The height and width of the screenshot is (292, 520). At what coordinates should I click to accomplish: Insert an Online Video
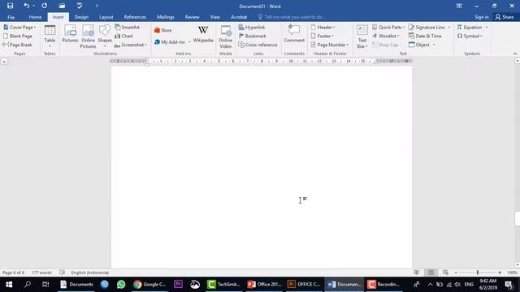(x=226, y=36)
